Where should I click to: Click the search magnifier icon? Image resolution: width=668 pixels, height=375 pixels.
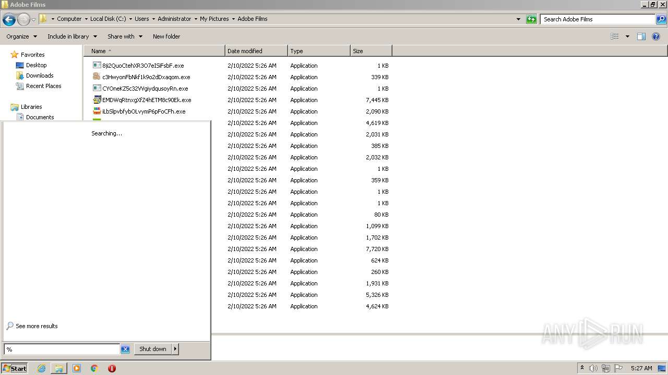click(661, 19)
